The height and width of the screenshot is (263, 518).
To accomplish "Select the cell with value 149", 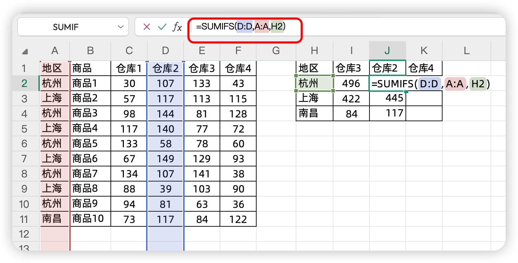I will click(x=165, y=159).
